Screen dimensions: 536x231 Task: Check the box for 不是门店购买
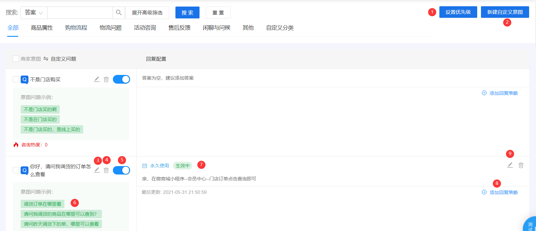(x=16, y=79)
